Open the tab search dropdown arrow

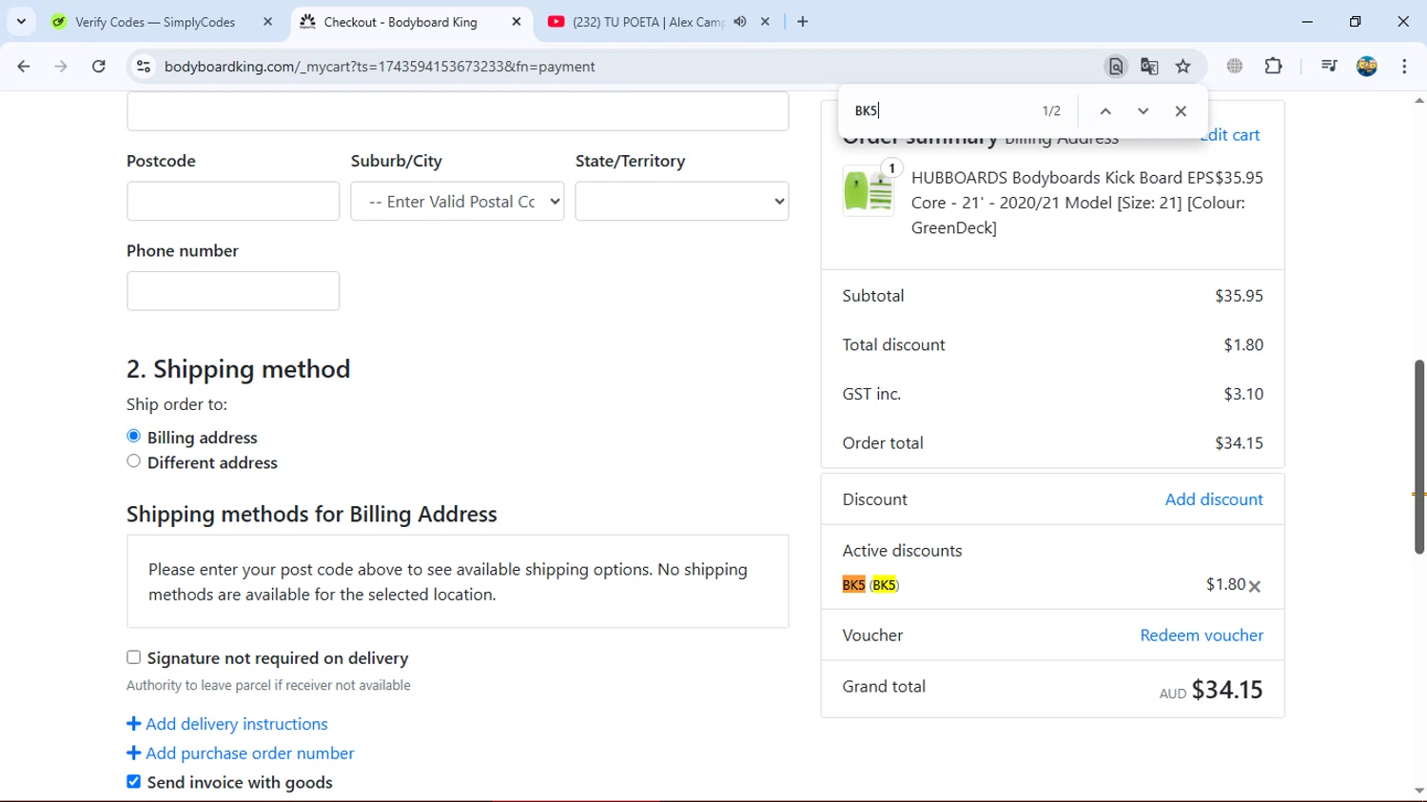point(21,21)
